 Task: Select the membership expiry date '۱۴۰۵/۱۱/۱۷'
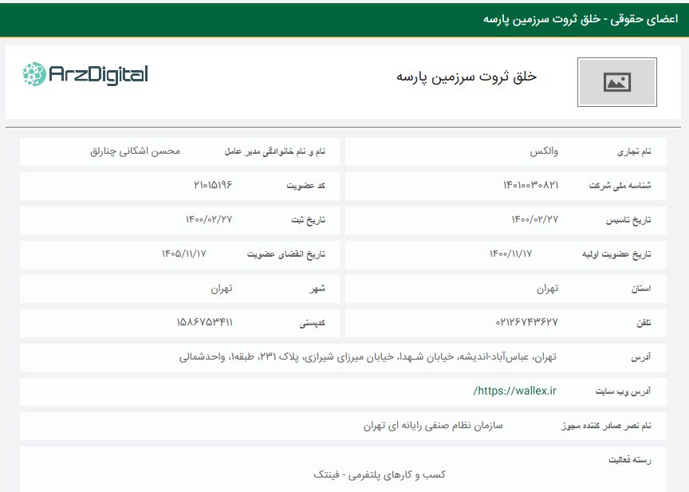(x=183, y=254)
